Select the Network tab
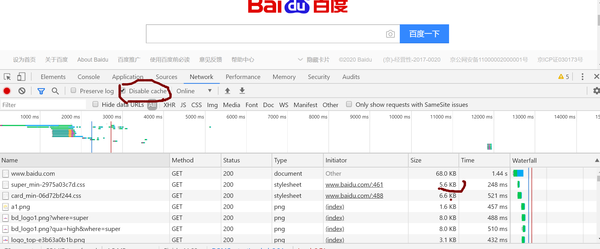The image size is (600, 249). click(x=201, y=77)
